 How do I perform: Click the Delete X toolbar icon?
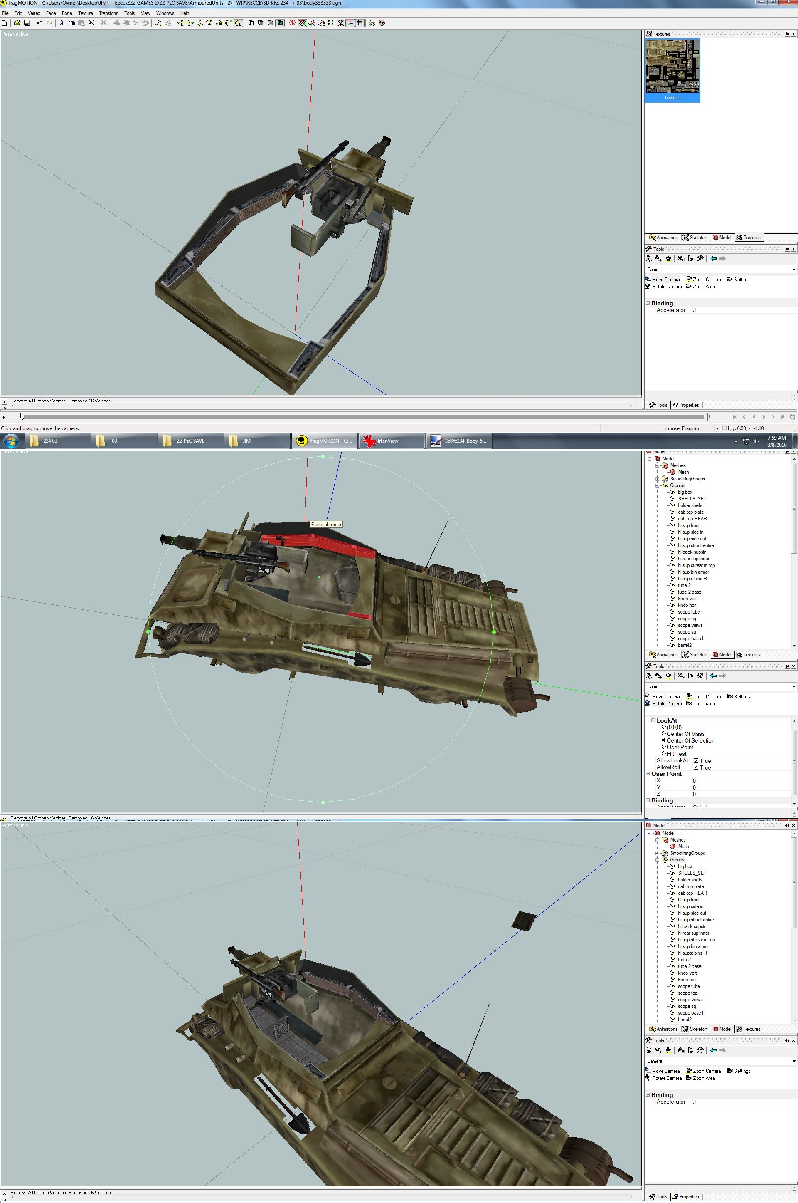(91, 23)
